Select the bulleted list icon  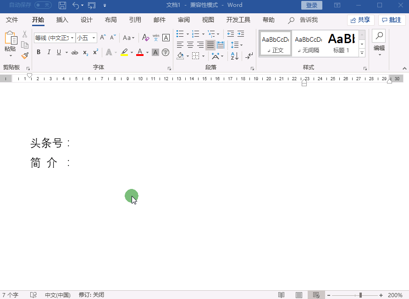click(179, 33)
